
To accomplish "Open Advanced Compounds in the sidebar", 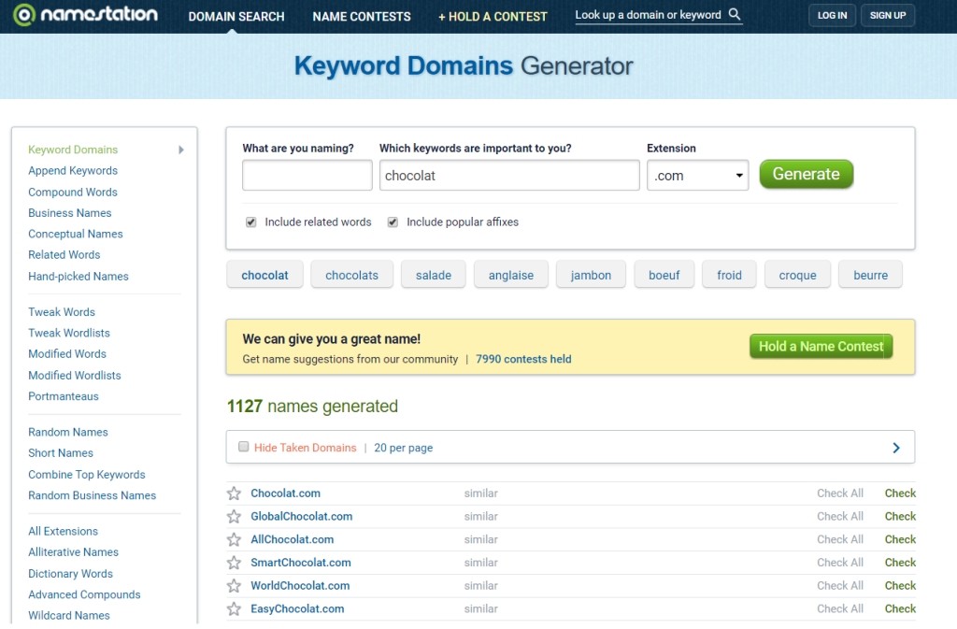I will 84,594.
